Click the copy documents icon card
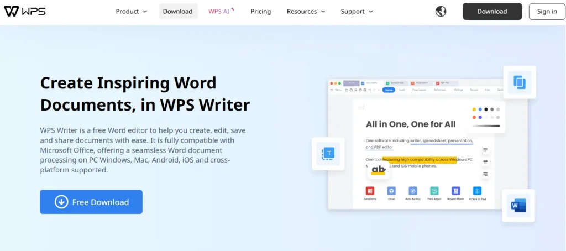This screenshot has width=566, height=251. coord(520,82)
